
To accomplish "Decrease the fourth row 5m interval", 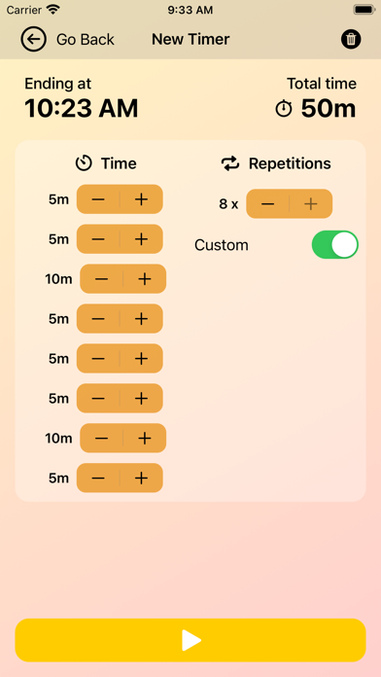I will (x=98, y=319).
